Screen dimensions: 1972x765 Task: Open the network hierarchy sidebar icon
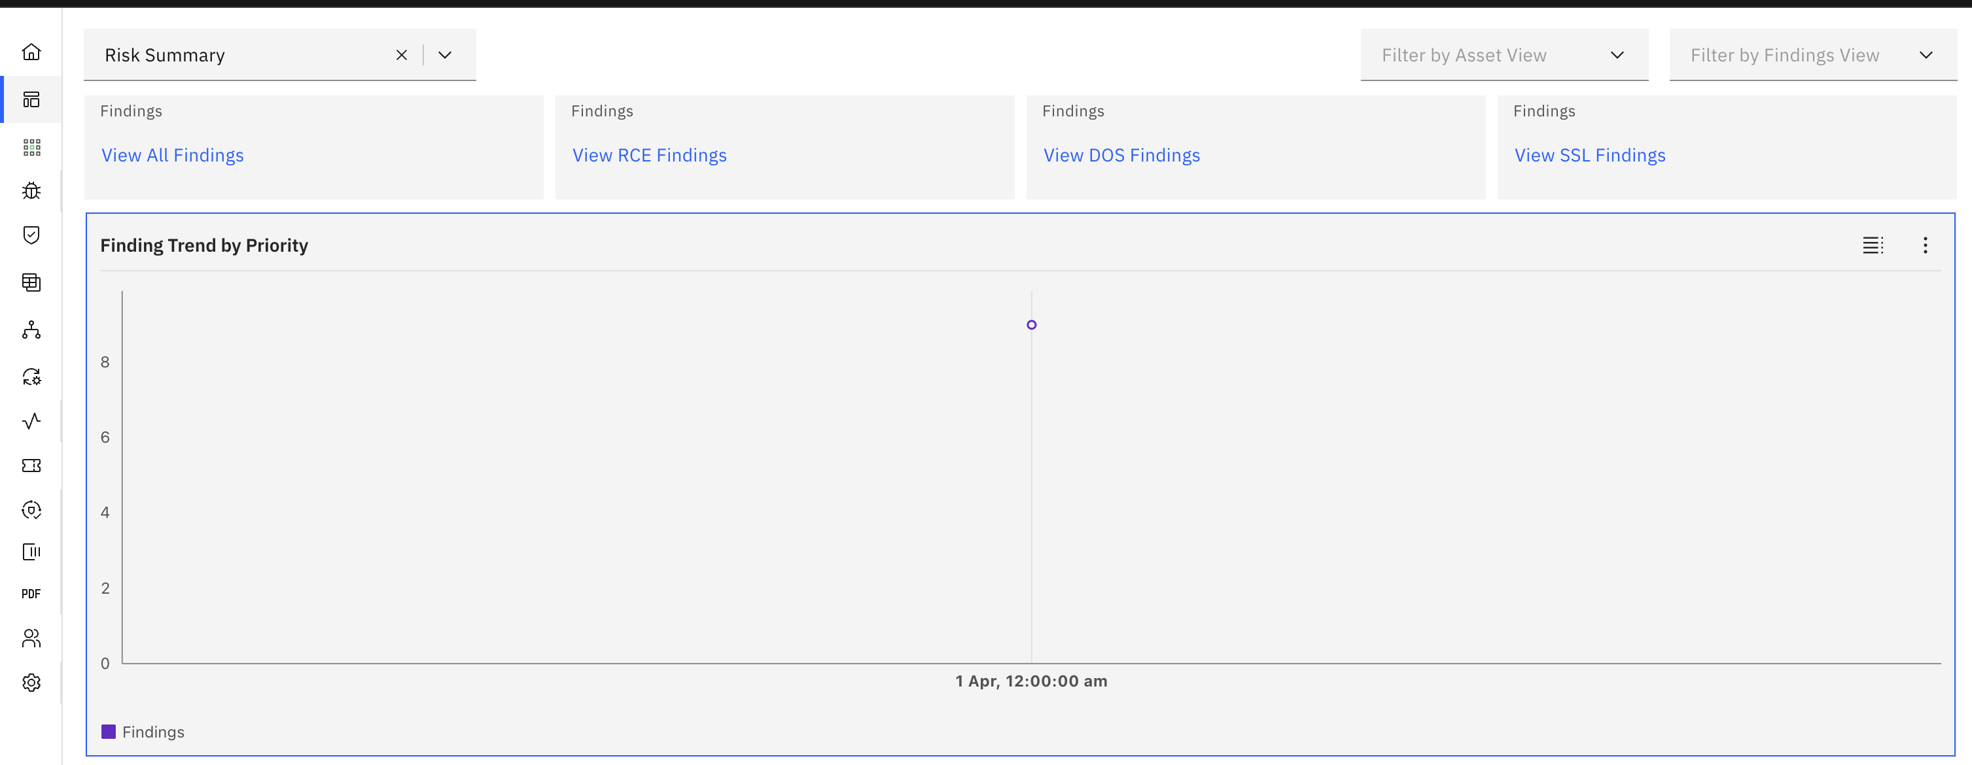31,330
